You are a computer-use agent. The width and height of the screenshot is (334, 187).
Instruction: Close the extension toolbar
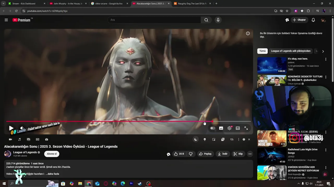[249, 139]
